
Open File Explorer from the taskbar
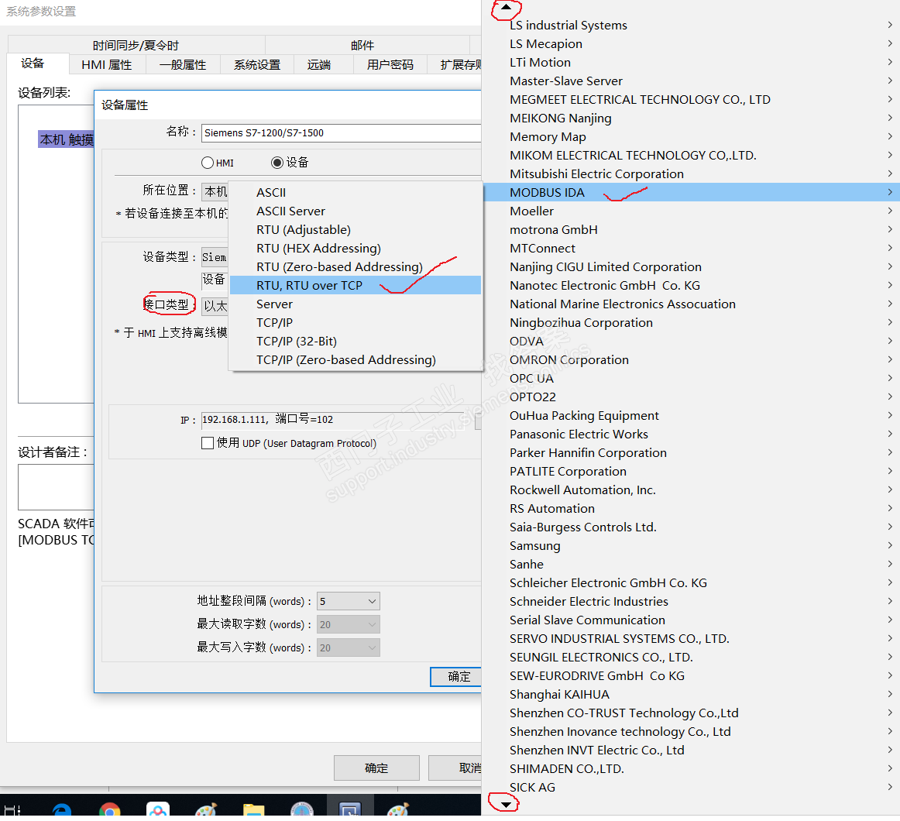click(x=253, y=809)
